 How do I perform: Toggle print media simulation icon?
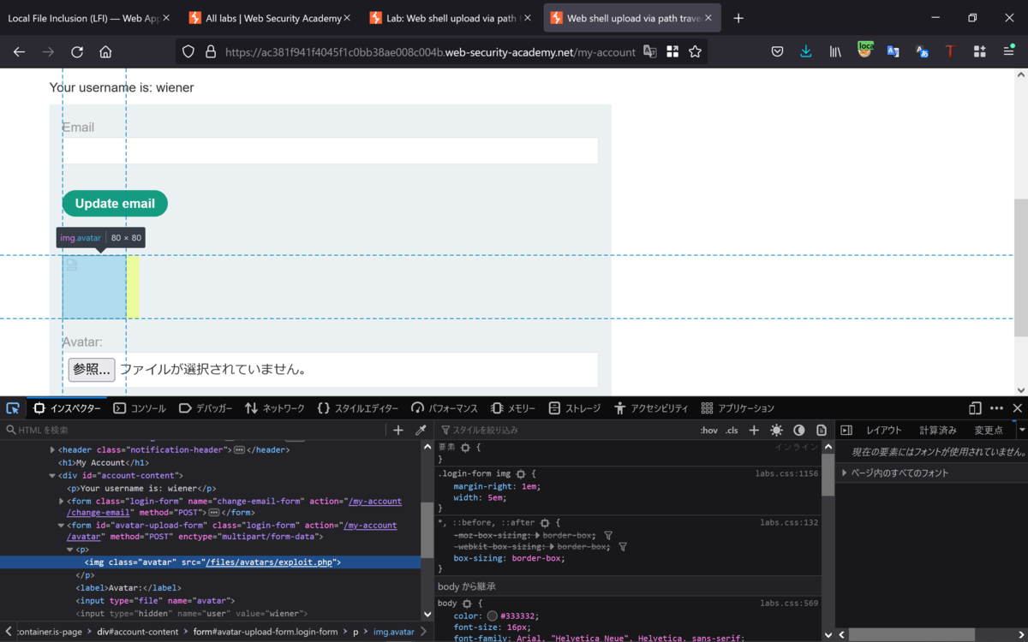tap(821, 430)
